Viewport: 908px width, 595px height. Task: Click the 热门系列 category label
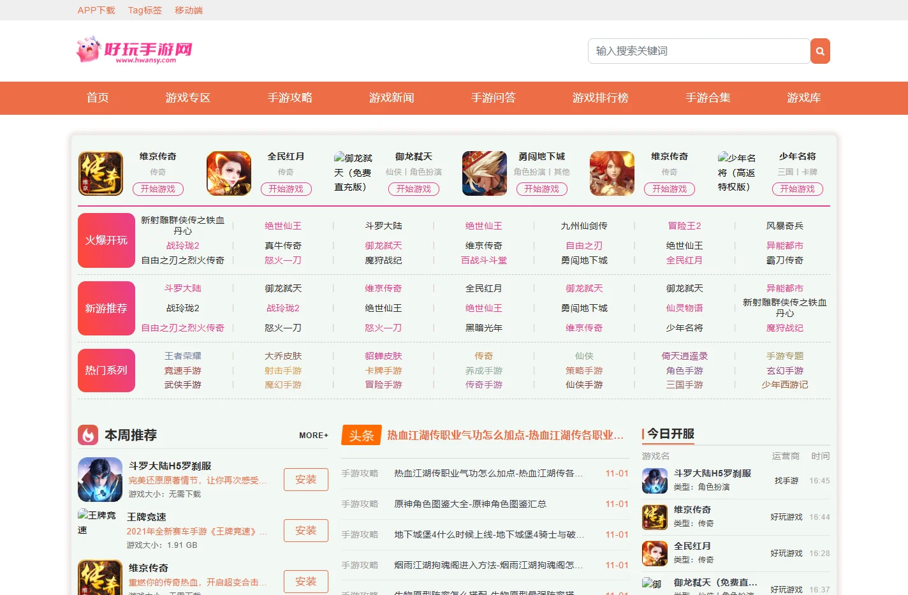106,371
